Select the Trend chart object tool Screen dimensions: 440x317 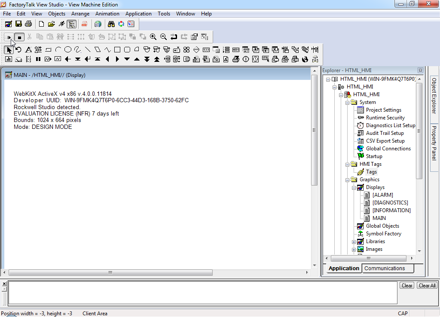[58, 59]
